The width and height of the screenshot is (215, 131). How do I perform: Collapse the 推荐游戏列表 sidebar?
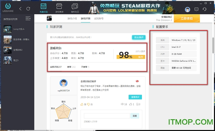pyautogui.click(x=28, y=18)
